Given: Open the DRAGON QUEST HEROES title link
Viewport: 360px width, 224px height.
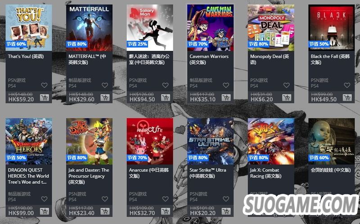Looking at the screenshot, I should [x=28, y=176].
